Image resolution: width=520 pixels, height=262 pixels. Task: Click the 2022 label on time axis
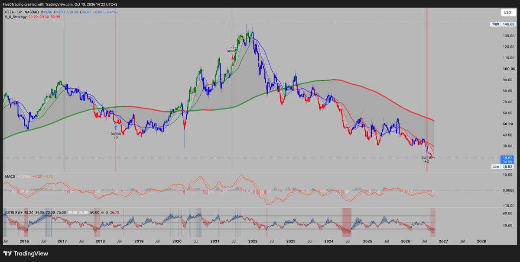pos(253,241)
